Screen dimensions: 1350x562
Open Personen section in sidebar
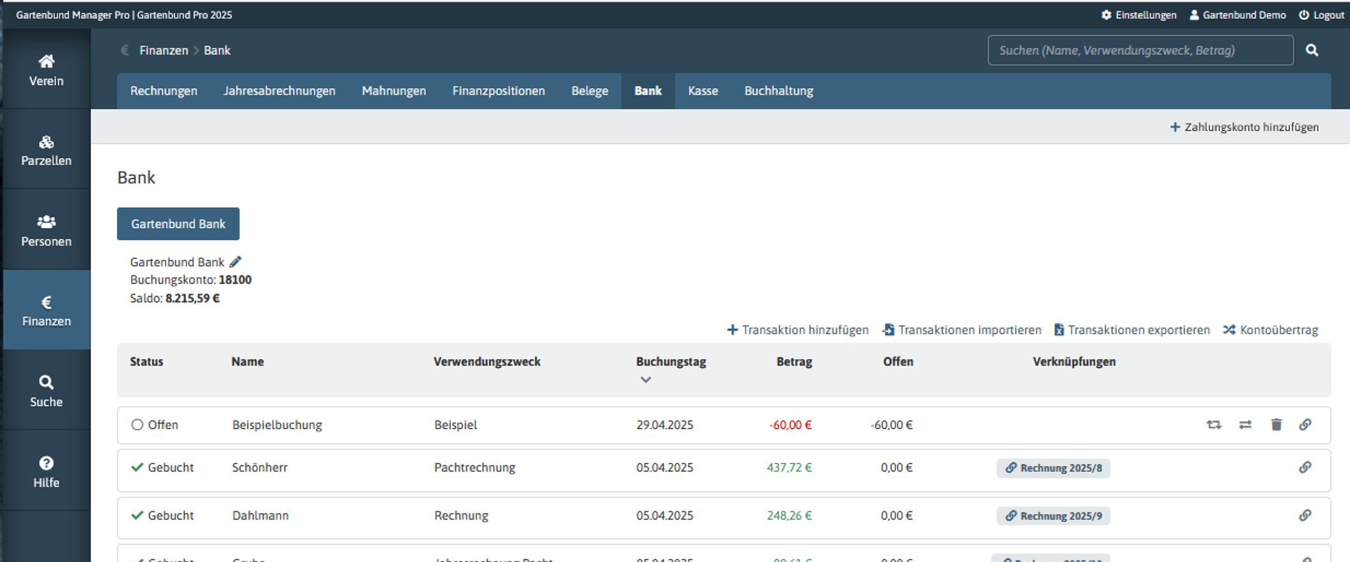point(46,230)
